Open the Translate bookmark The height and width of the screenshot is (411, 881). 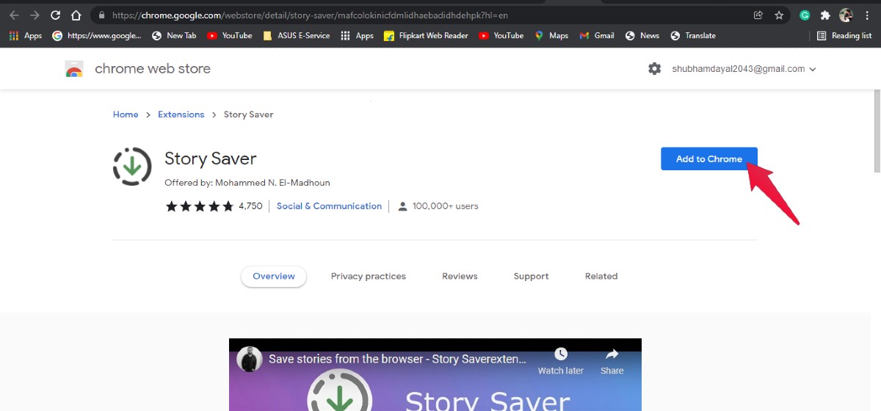pos(693,35)
